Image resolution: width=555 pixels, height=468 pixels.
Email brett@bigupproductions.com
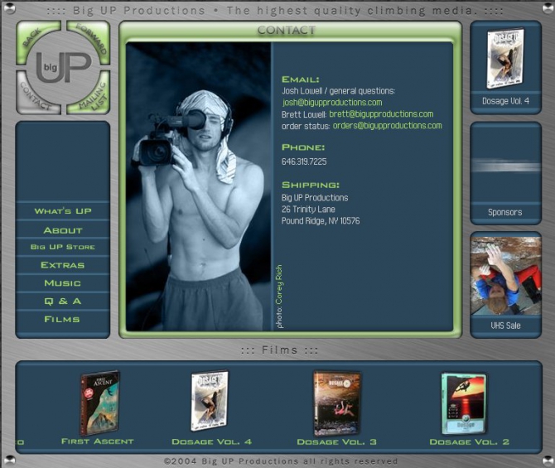click(381, 114)
